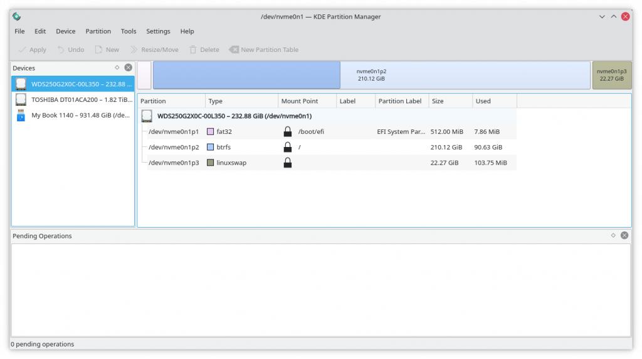Open the Tools menu
The image size is (642, 359).
click(129, 31)
